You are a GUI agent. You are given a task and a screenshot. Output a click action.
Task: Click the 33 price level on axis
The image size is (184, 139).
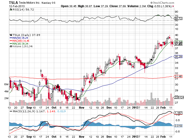pos(176,68)
